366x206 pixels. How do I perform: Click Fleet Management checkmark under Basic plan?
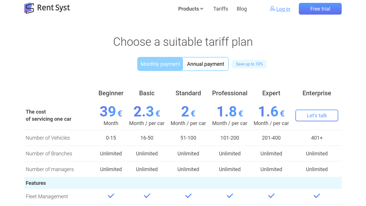pyautogui.click(x=147, y=196)
